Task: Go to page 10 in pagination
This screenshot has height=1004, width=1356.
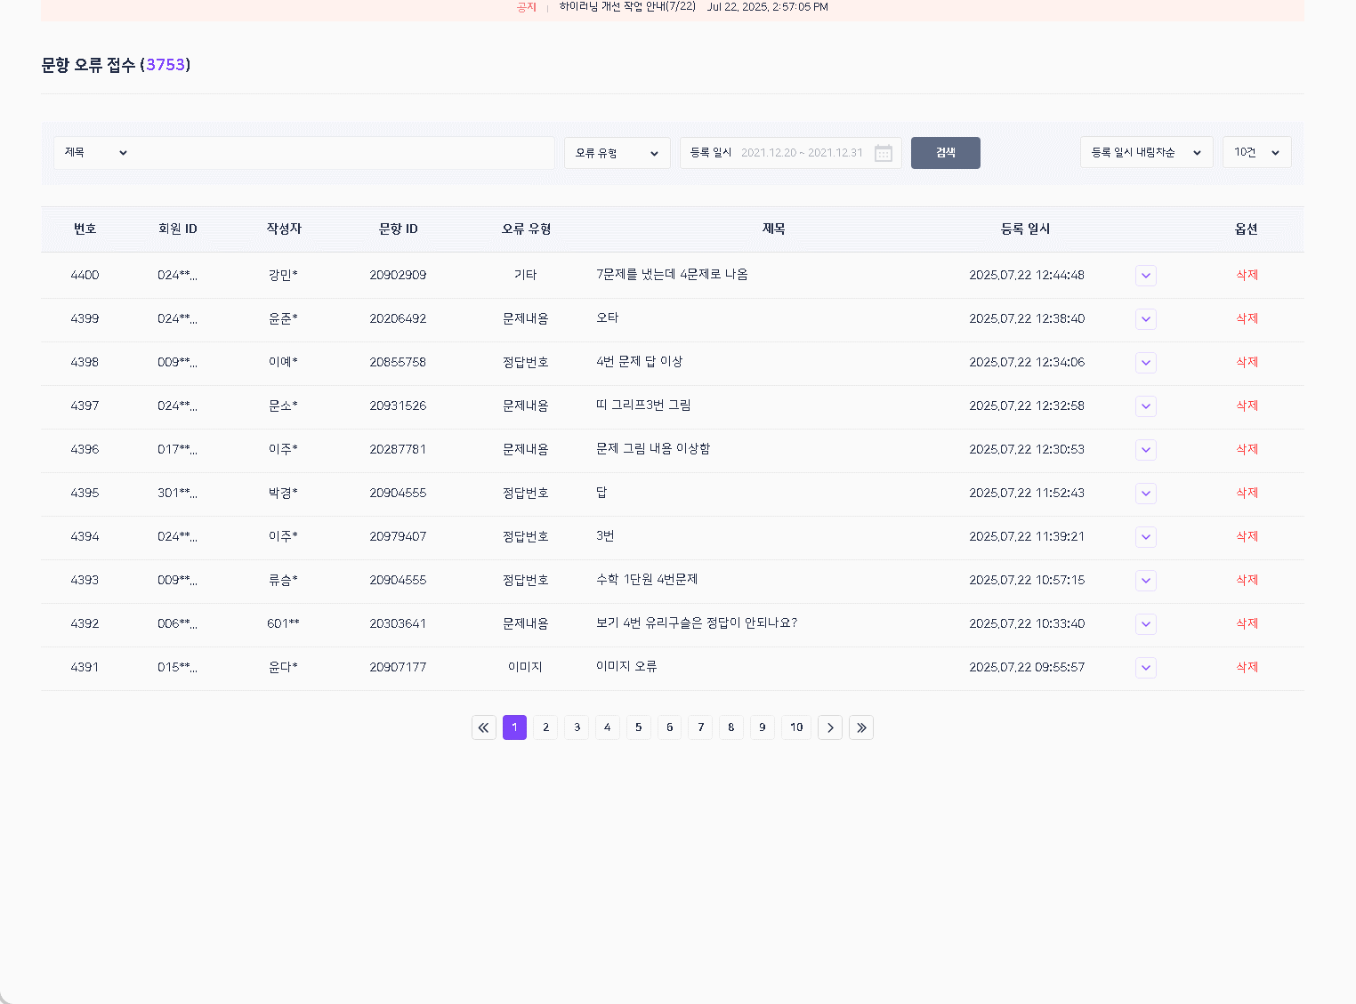Action: tap(796, 727)
